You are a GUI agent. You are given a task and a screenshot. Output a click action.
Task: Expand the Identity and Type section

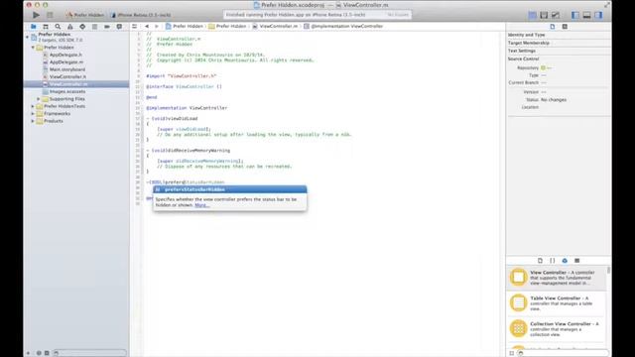526,35
